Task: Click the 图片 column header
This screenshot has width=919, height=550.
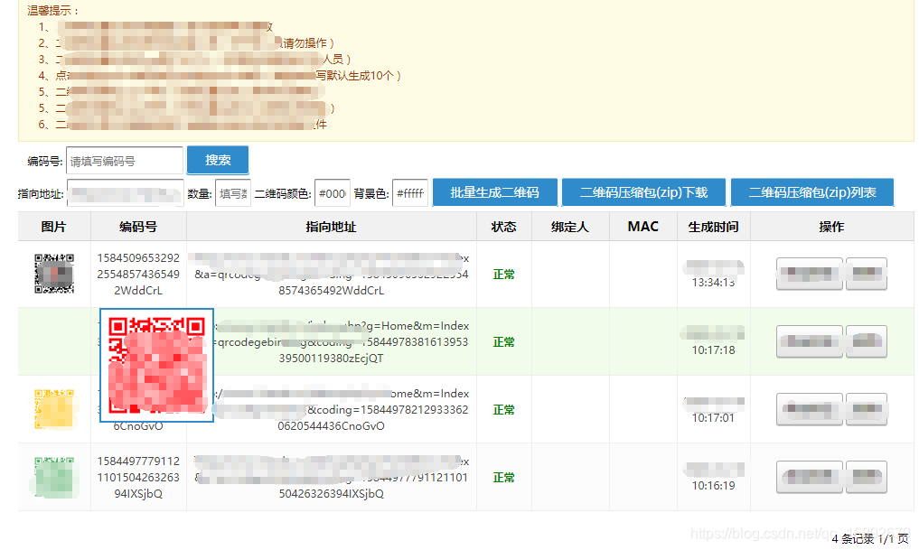Action: pos(53,227)
